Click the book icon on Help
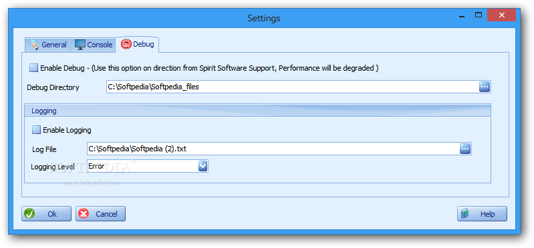This screenshot has height=248, width=534. [x=465, y=214]
